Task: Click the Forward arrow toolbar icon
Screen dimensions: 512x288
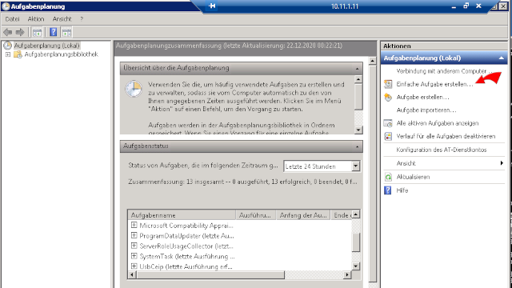Action: (20, 32)
